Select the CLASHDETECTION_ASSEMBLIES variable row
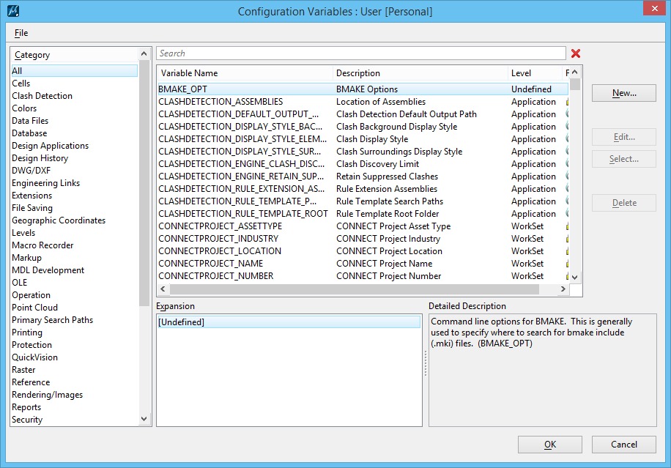The width and height of the screenshot is (671, 468). [363, 101]
